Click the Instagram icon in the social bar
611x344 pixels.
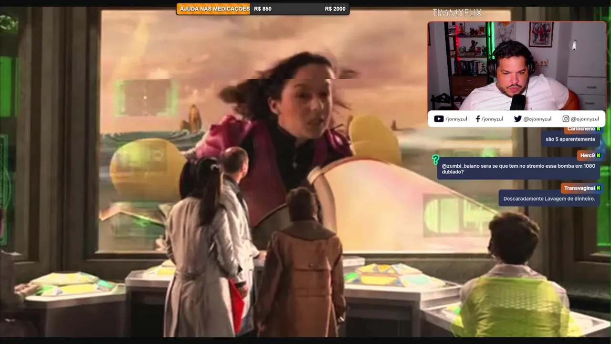(566, 119)
